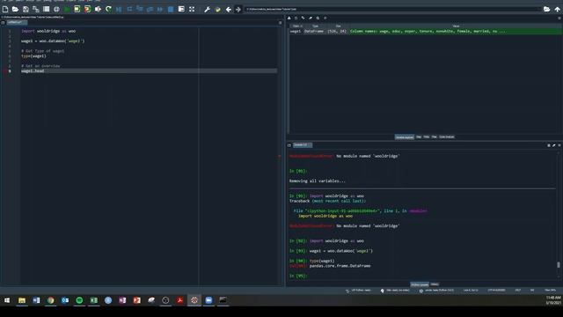Viewport: 563px width, 317px height.
Task: Run the current cell
Action: click(77, 10)
